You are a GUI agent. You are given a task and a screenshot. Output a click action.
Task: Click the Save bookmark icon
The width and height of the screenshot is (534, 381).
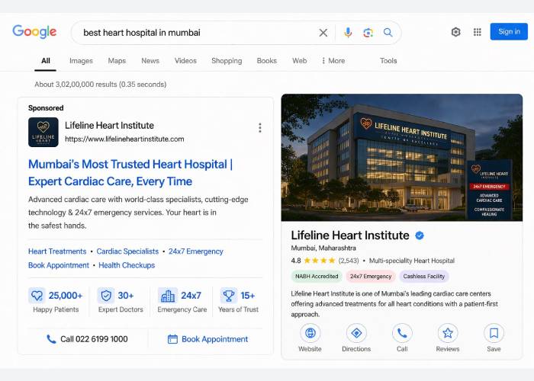[494, 333]
